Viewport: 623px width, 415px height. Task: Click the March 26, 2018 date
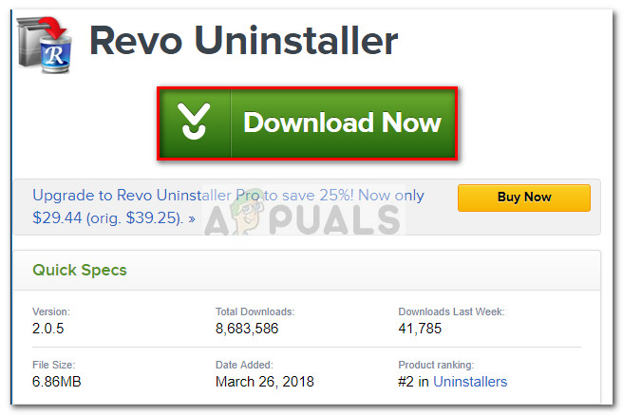tap(265, 382)
